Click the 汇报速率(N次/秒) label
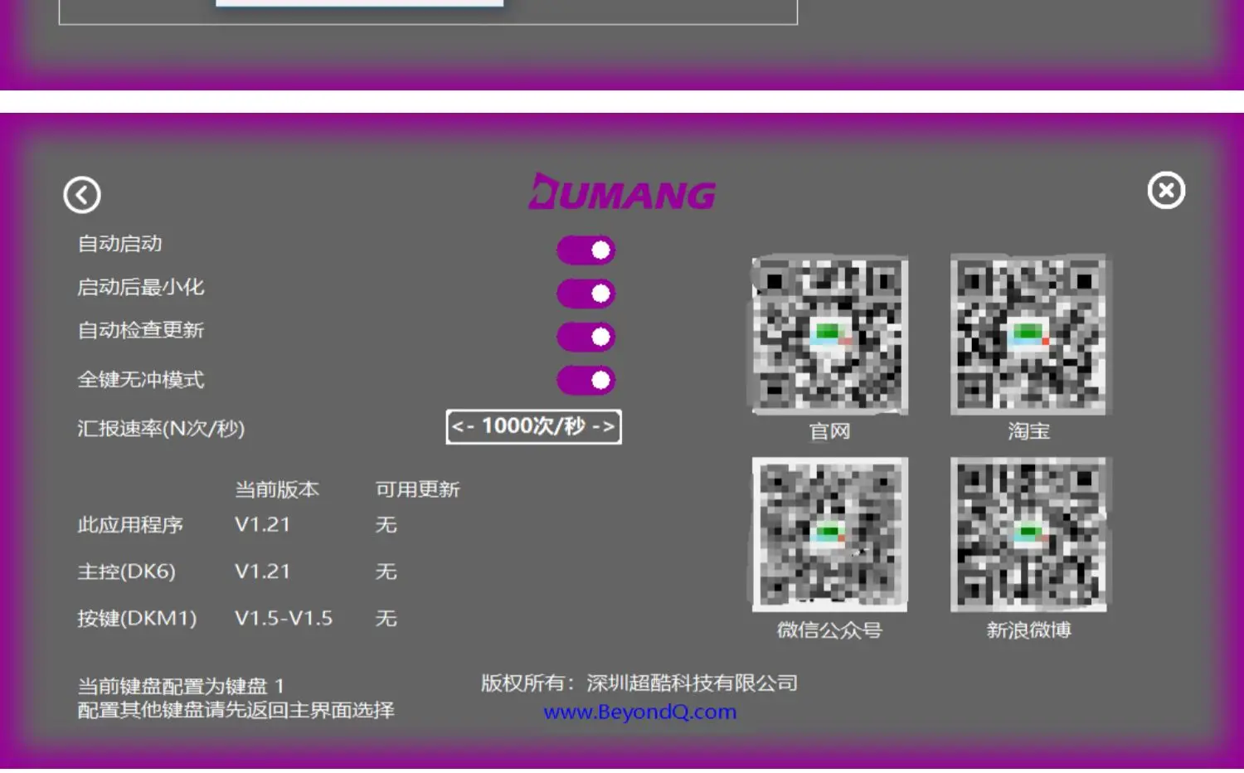The height and width of the screenshot is (773, 1244). pos(161,429)
